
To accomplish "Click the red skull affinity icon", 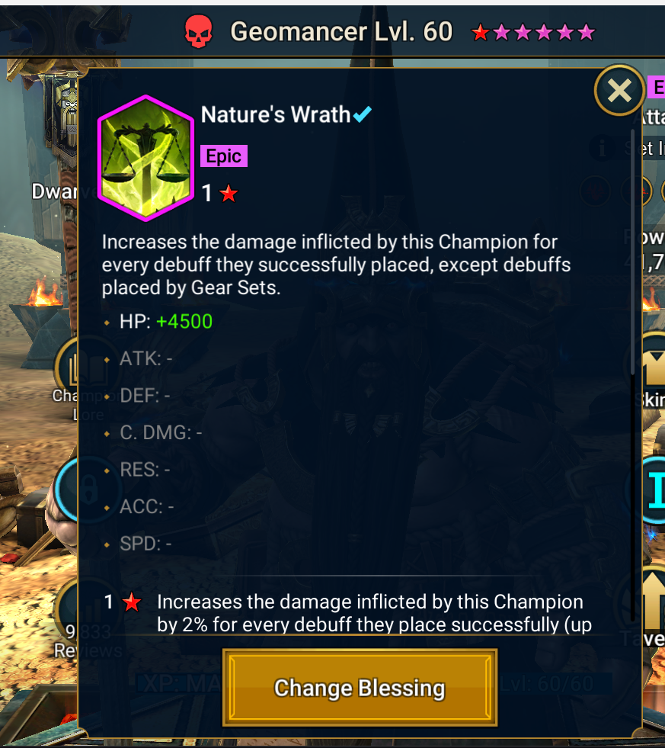I will click(x=198, y=31).
